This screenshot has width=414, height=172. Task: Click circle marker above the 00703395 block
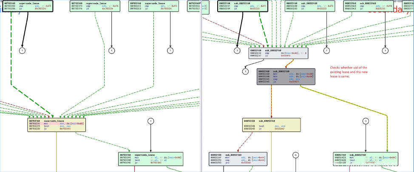(150, 121)
